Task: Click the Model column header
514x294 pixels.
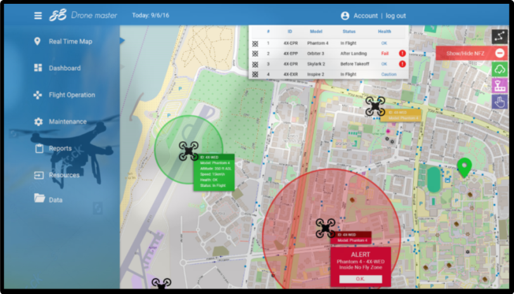Action: click(316, 32)
